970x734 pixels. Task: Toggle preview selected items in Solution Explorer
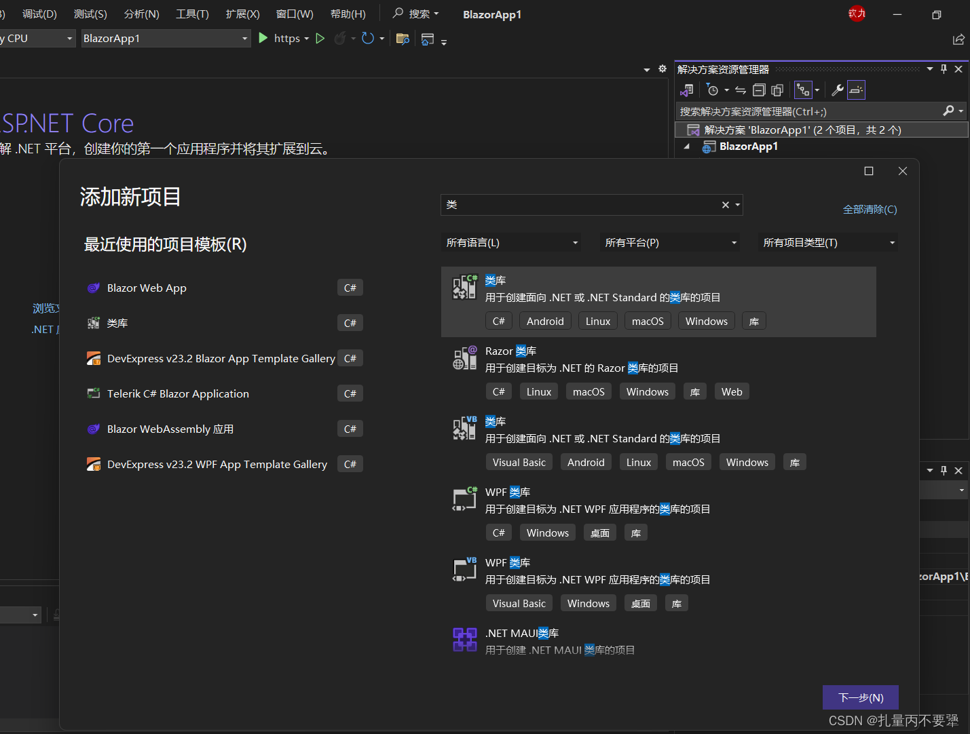(856, 90)
